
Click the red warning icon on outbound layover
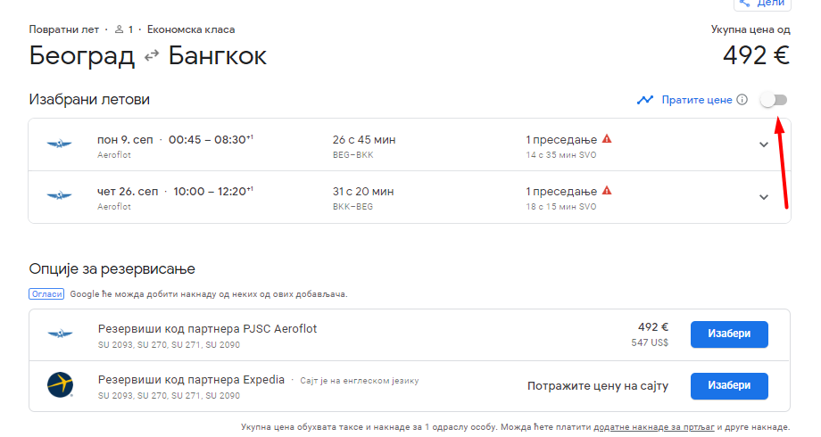point(607,139)
